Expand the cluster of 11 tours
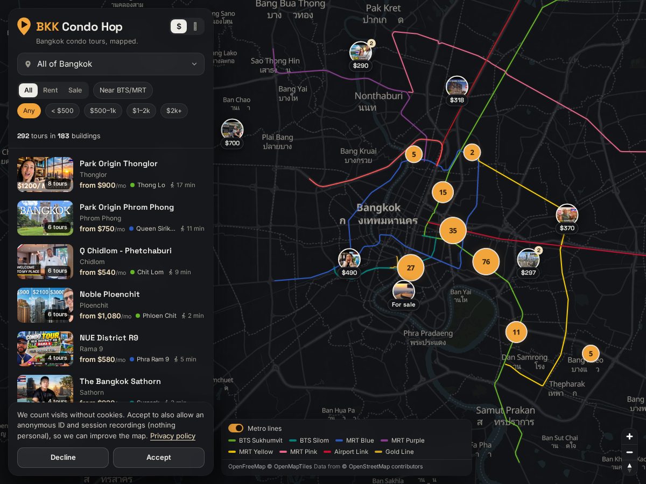Screen dimensions: 646x484 (x=516, y=332)
